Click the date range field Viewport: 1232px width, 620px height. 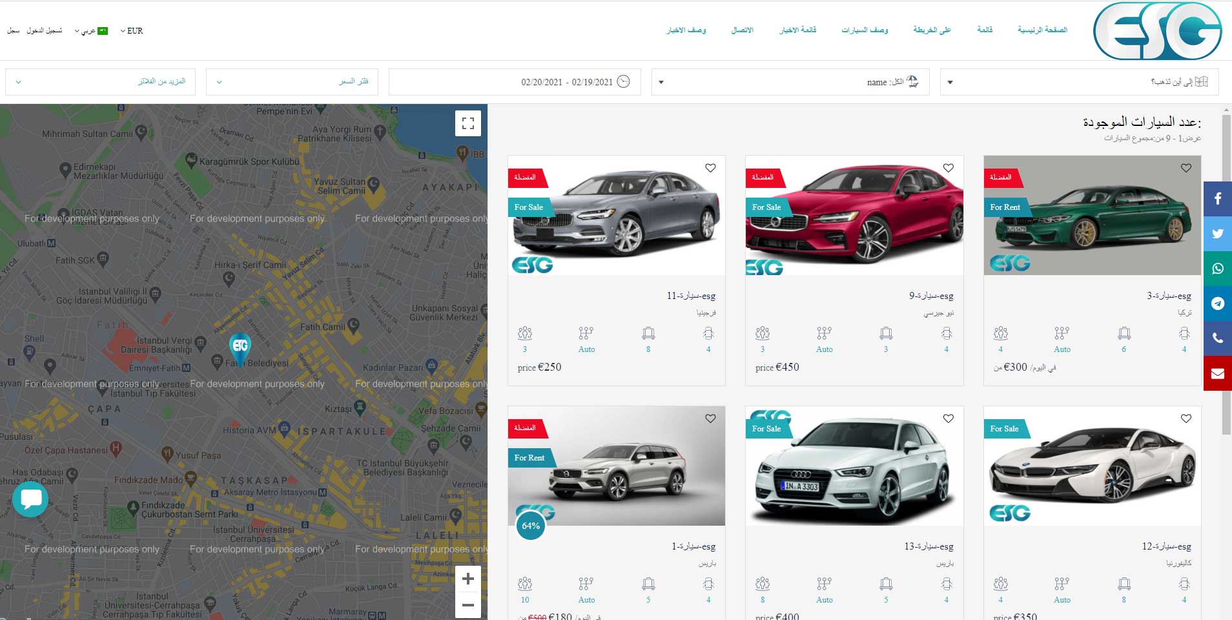point(515,82)
